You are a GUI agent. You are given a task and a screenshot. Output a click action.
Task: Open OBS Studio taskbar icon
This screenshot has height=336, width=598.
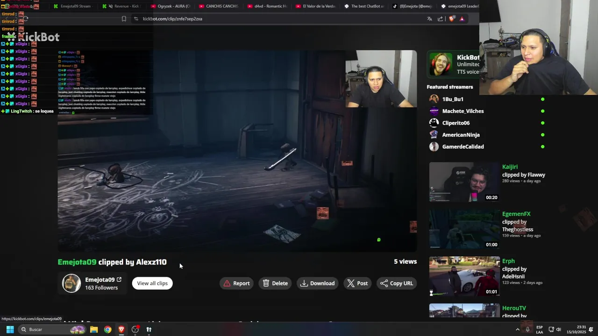(135, 329)
